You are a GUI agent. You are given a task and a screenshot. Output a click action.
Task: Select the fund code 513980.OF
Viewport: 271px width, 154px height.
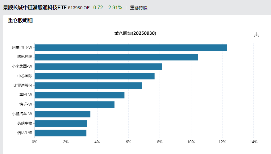(79, 8)
